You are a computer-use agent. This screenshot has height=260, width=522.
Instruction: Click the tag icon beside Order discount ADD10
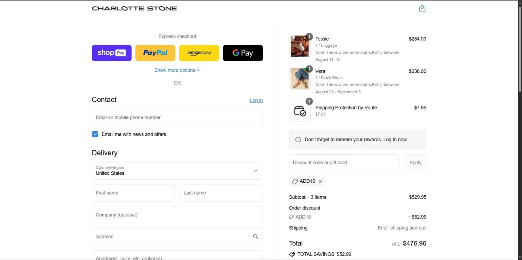pyautogui.click(x=291, y=217)
